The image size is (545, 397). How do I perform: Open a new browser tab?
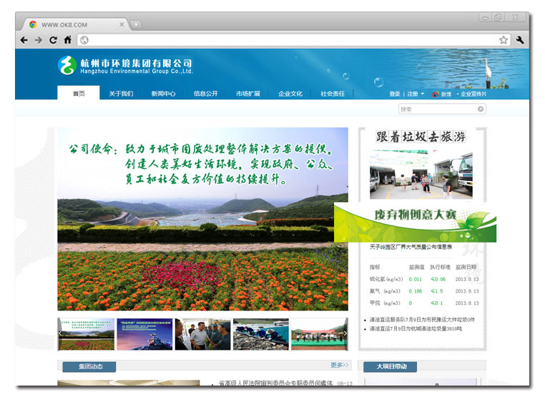pyautogui.click(x=136, y=24)
